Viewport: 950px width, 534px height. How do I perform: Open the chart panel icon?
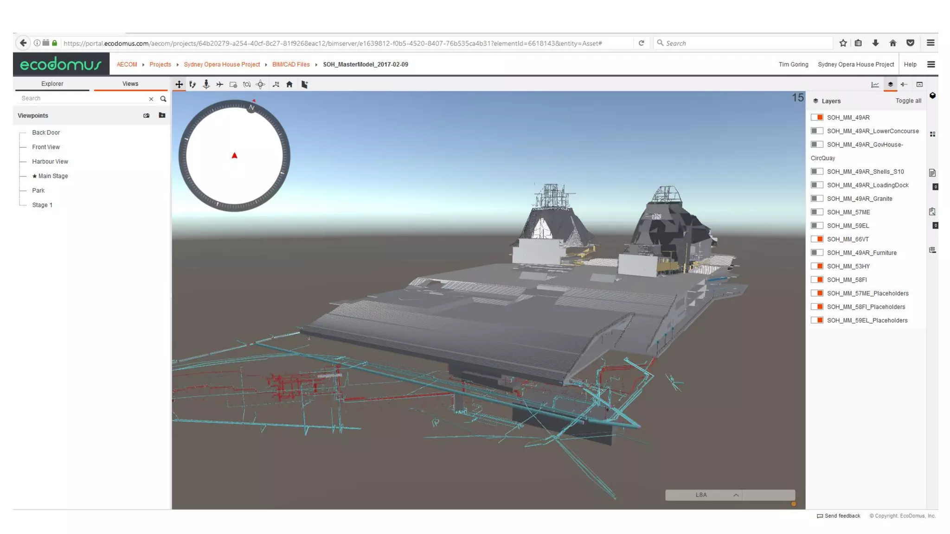(x=875, y=84)
